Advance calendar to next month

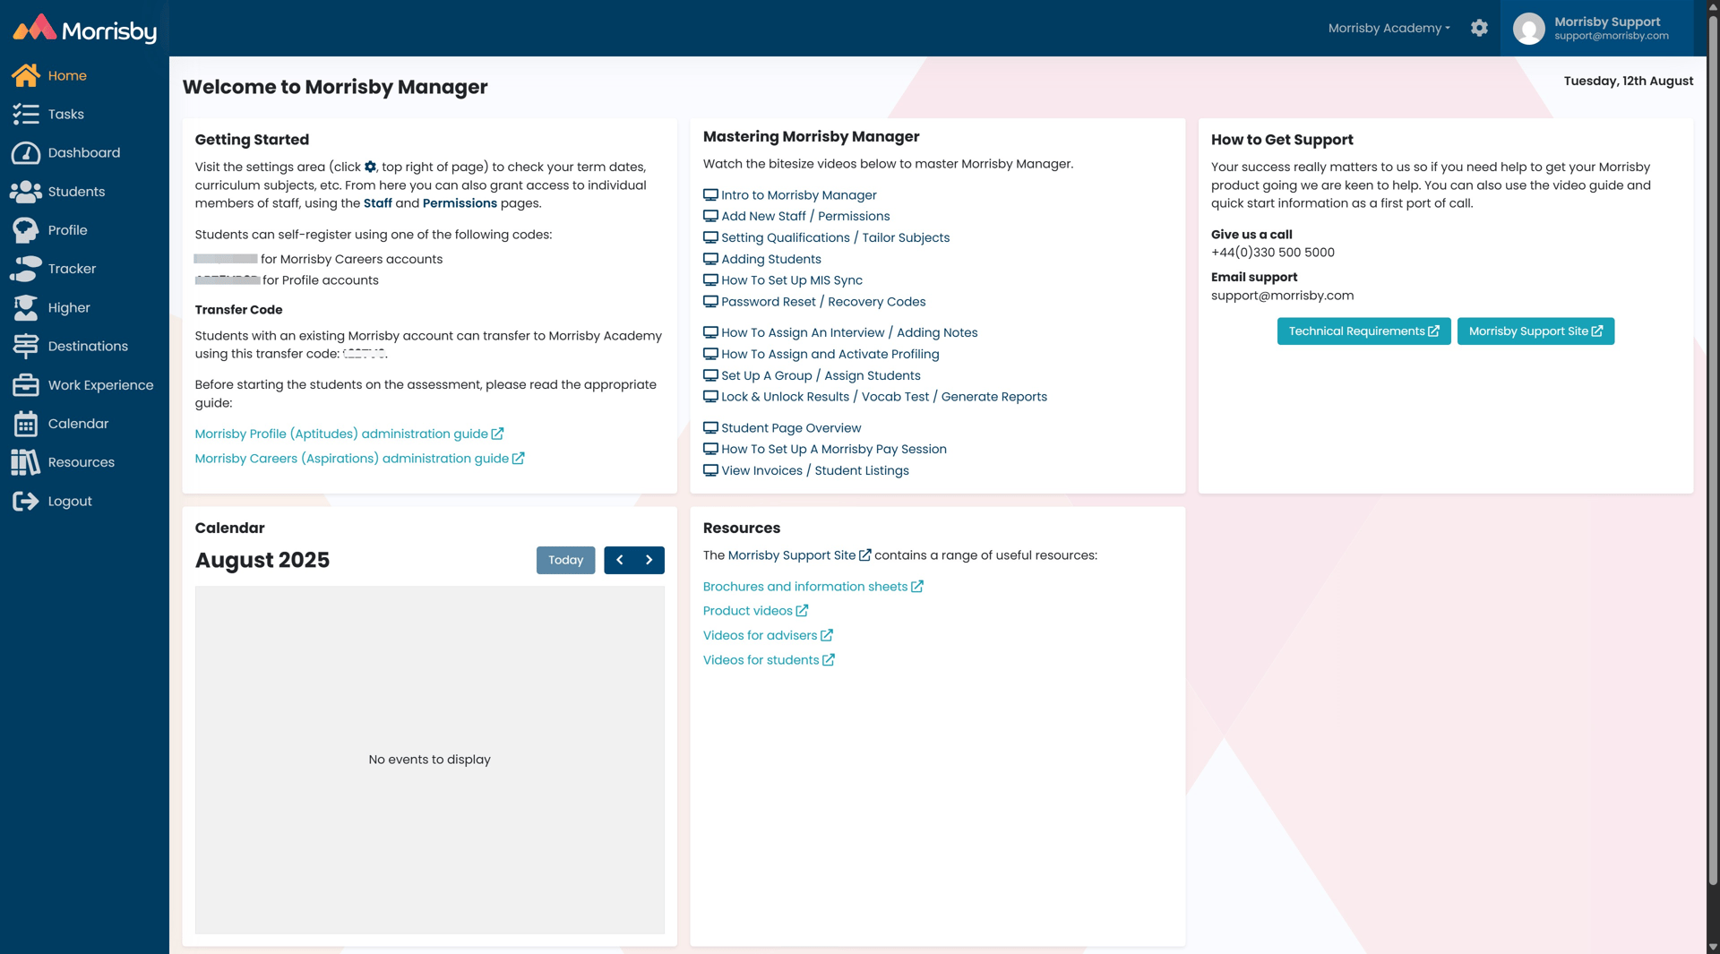[x=649, y=560]
